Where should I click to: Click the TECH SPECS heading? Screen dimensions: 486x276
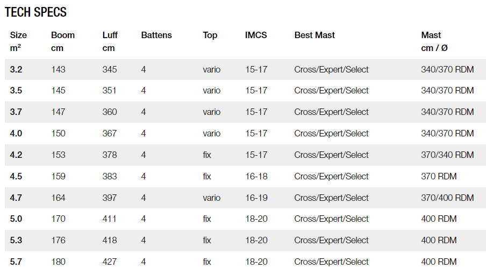click(35, 12)
